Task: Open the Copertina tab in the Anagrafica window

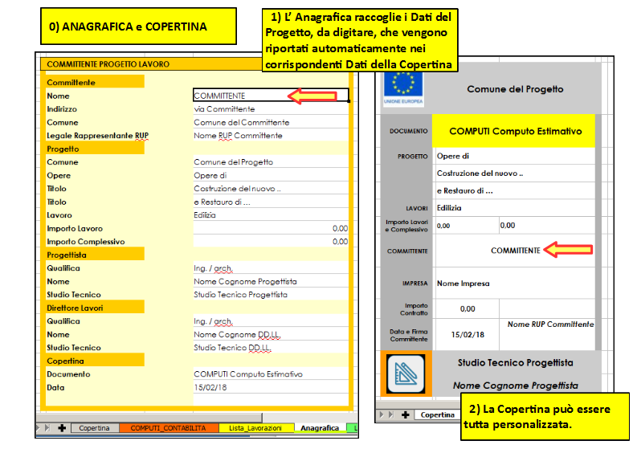Action: click(x=94, y=428)
